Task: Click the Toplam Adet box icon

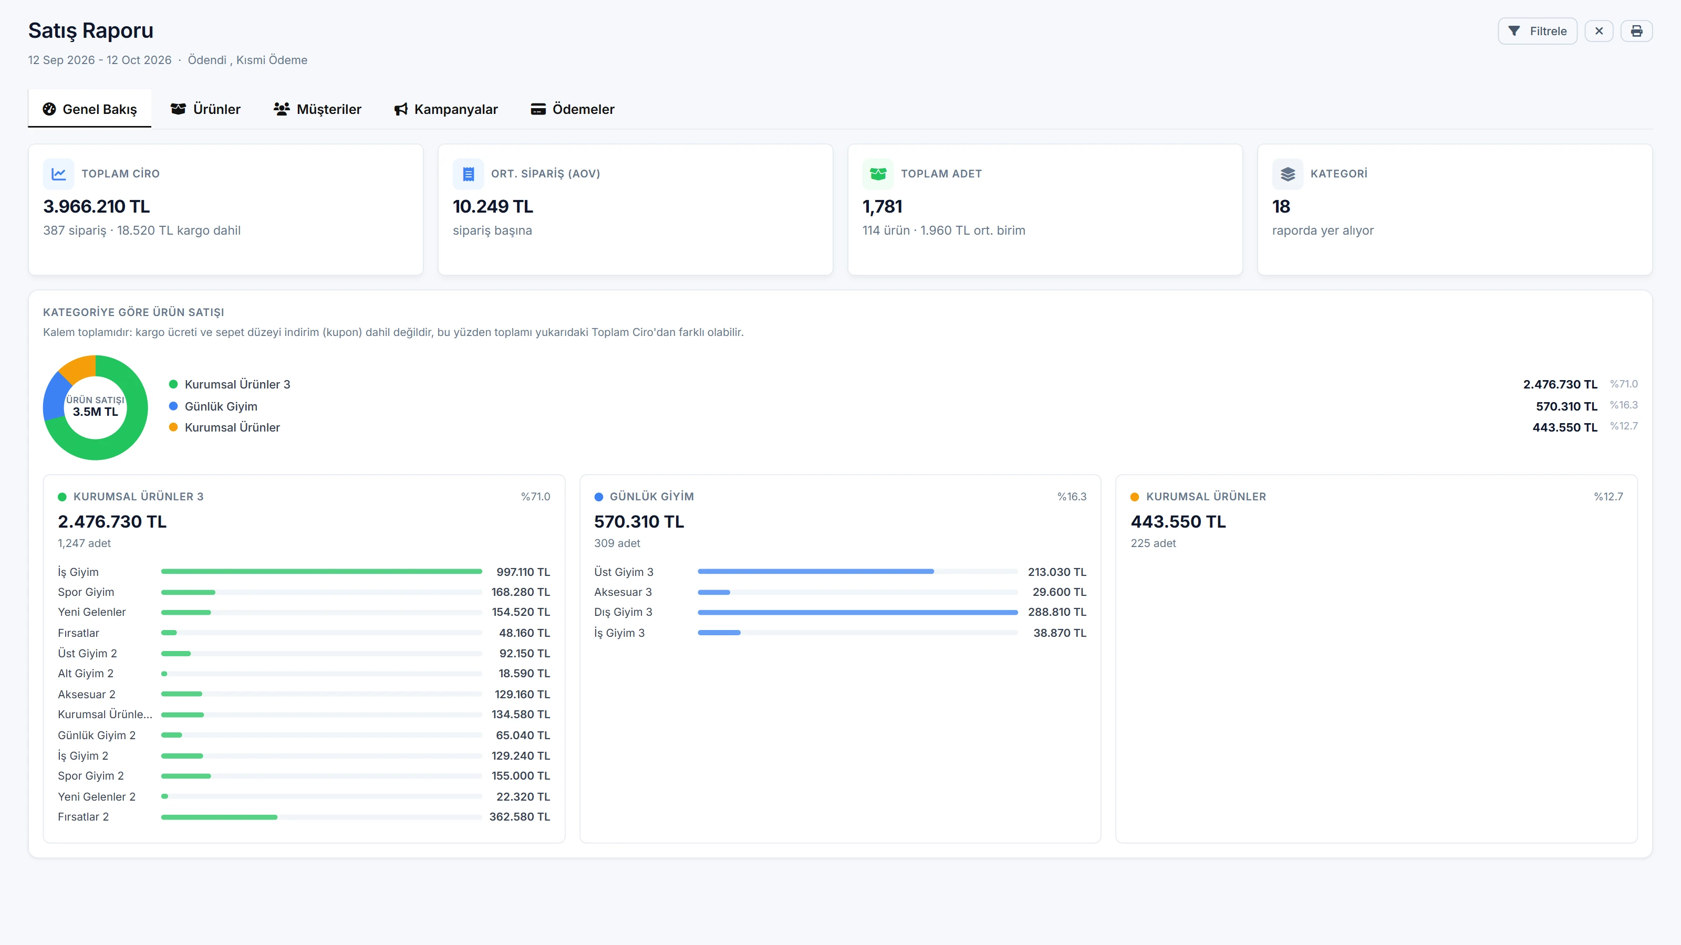Action: pos(878,174)
